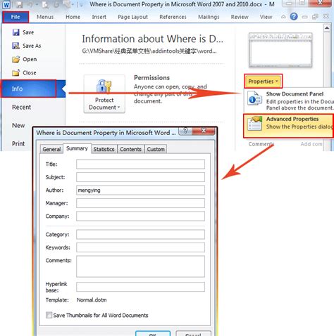The width and height of the screenshot is (334, 336).
Task: Click the Company input field
Action: coord(140,217)
